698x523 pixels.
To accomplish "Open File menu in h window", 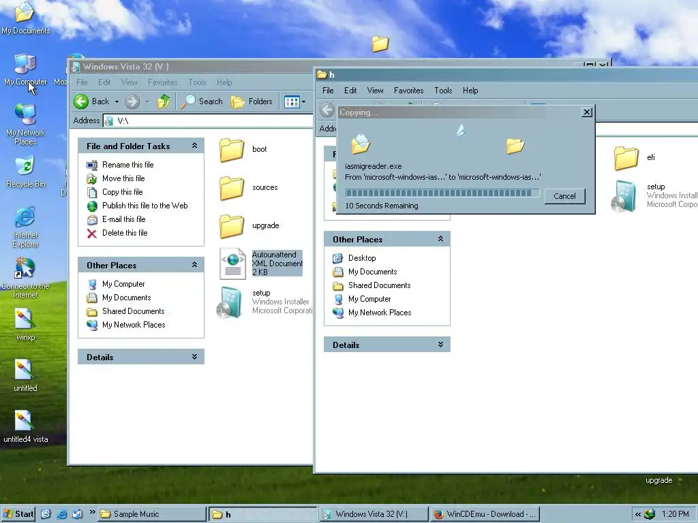I will 328,91.
